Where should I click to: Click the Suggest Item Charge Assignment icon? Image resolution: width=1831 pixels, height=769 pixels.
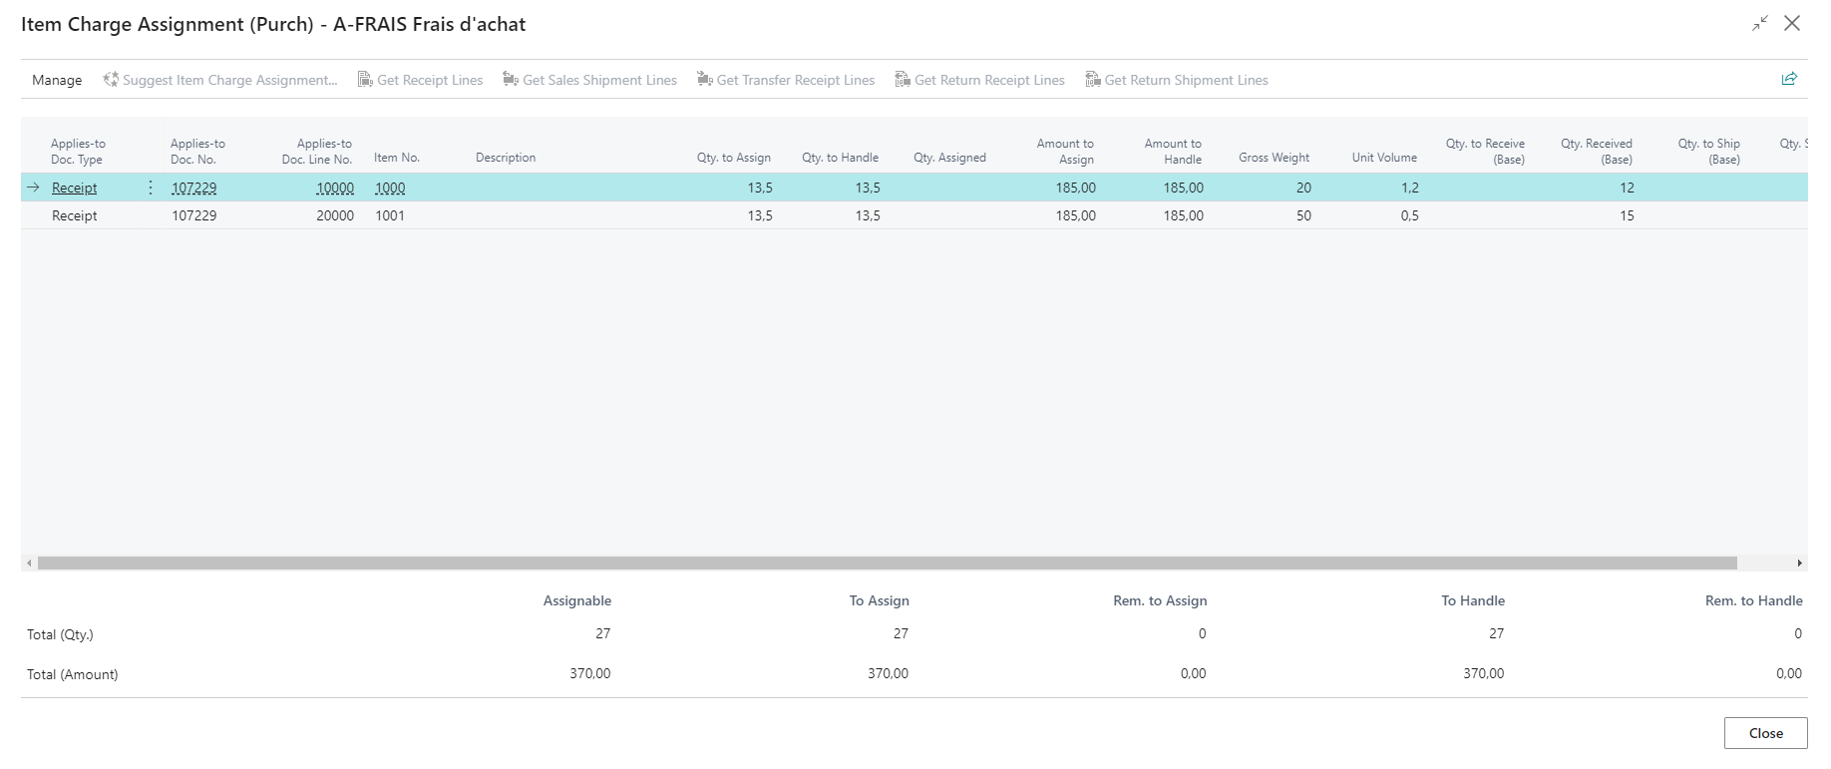click(111, 80)
